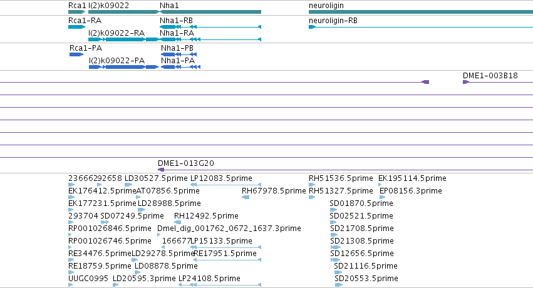Screen dimensions: 533x288
Task: Select the Rca1-RA transcript glyph
Action: click(x=77, y=27)
